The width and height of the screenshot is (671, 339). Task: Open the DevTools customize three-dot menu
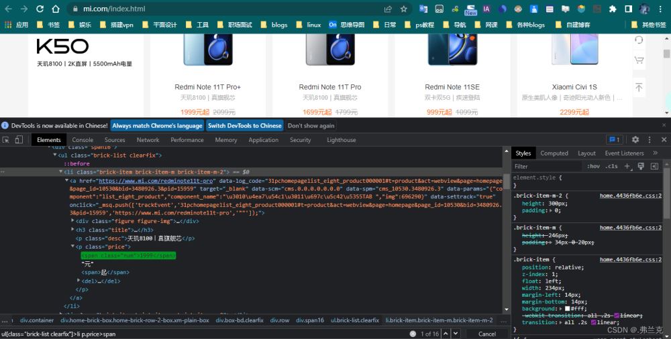pyautogui.click(x=650, y=140)
